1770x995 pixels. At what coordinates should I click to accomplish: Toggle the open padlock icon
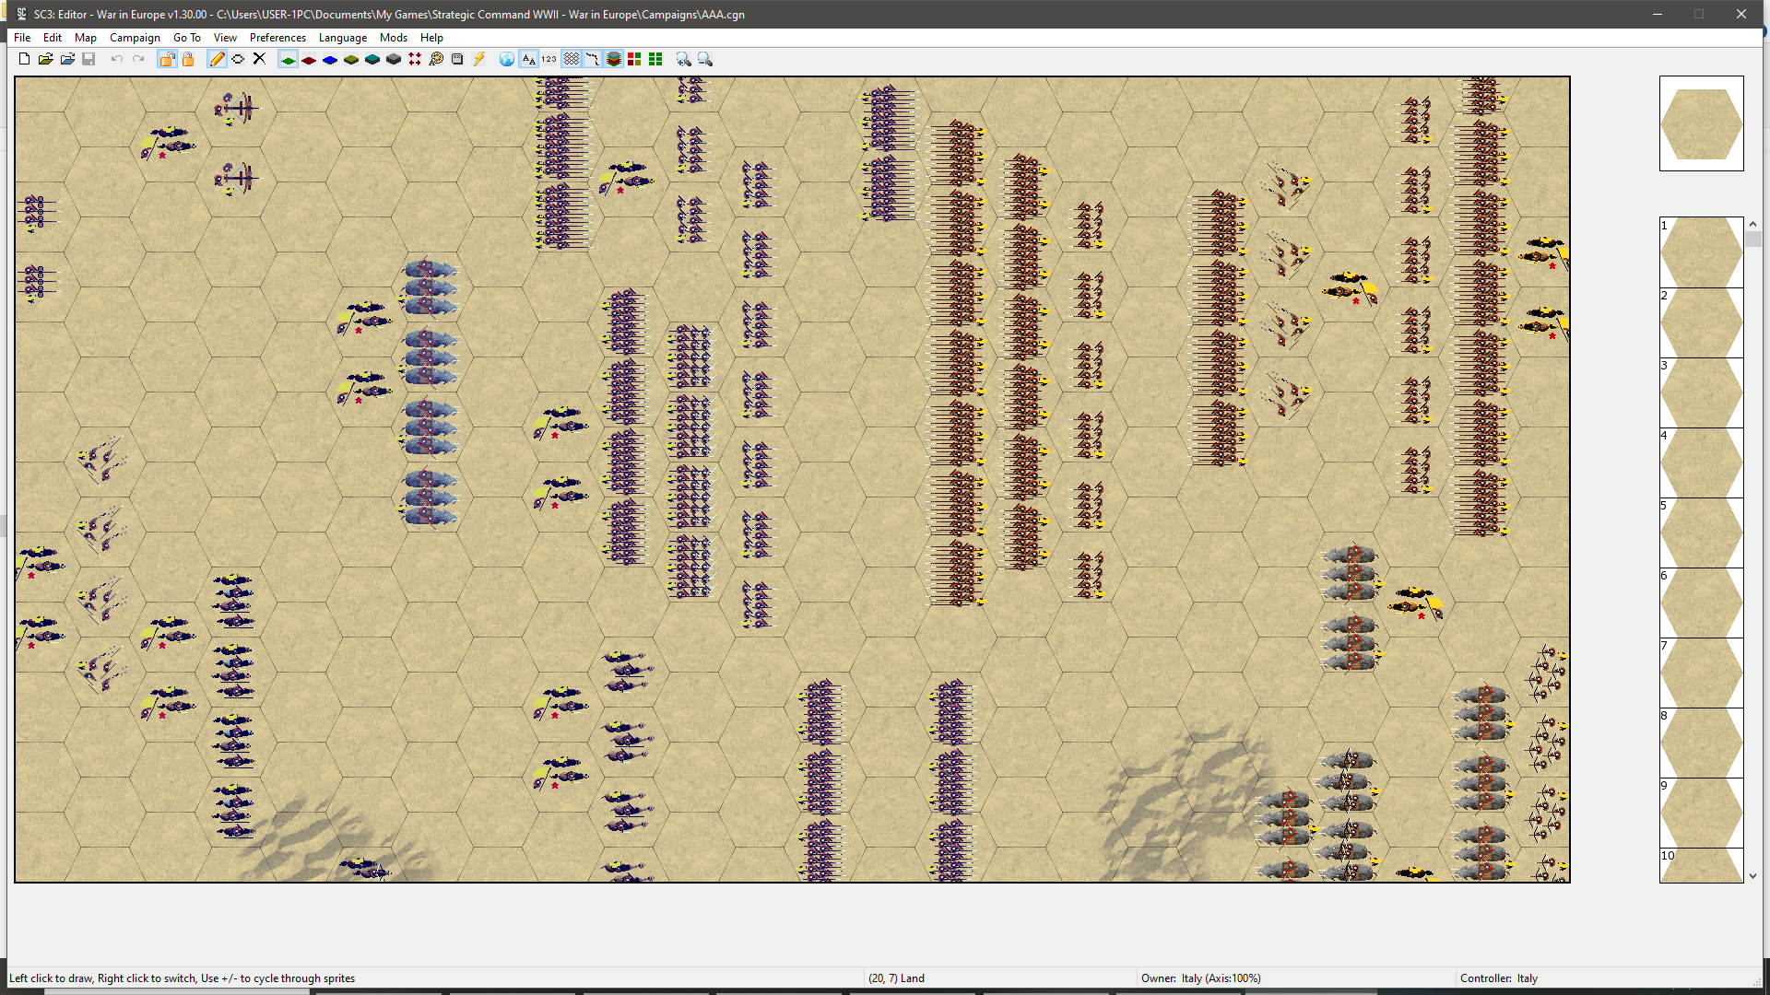167,59
